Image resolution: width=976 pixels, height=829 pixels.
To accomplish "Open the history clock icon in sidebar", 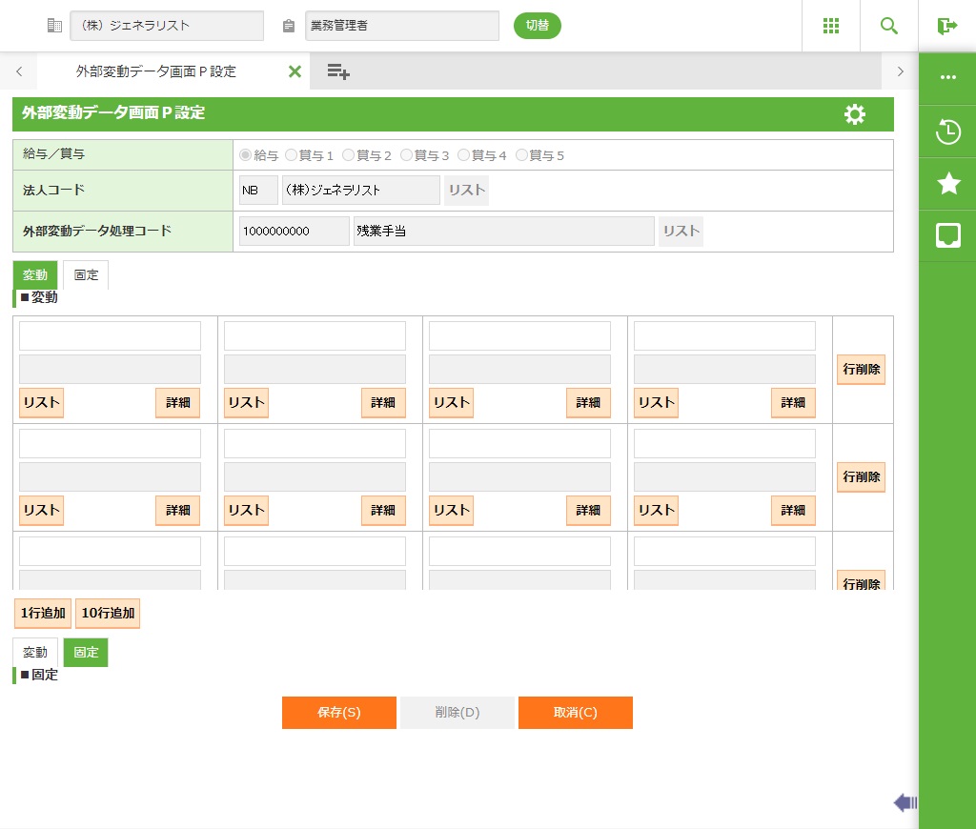I will point(948,131).
